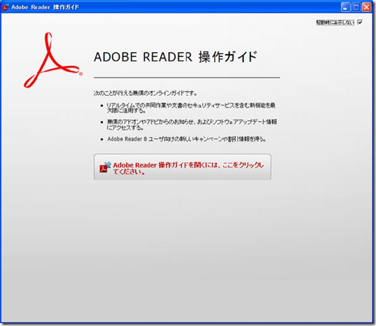Close the Adobe Reader 操作ガイド window
The height and width of the screenshot is (326, 376).
[366, 7]
